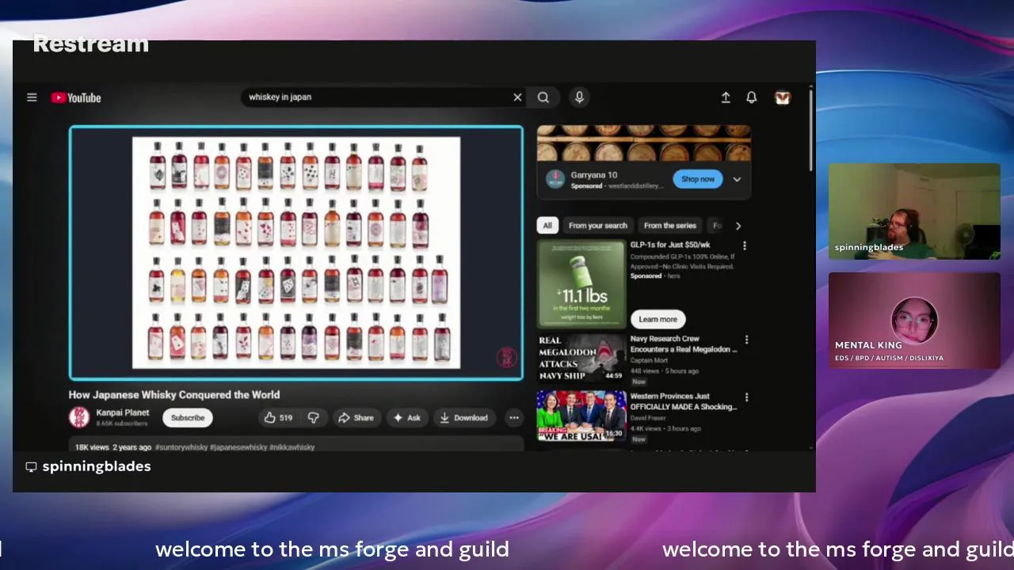Open 'Navy Research Crew Encounters' video title
1014x570 pixels.
[x=684, y=344]
